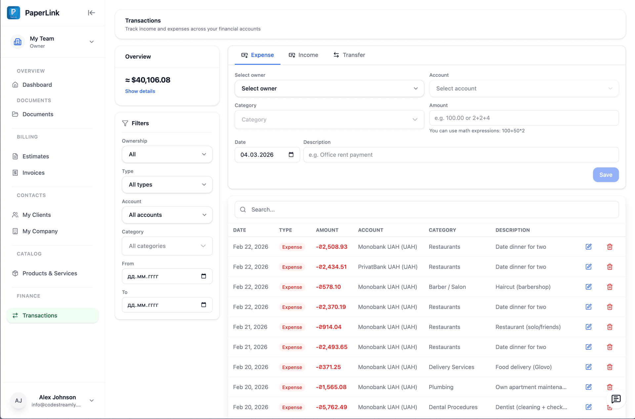Click the PaperLink logo icon
Image resolution: width=635 pixels, height=419 pixels.
point(14,13)
